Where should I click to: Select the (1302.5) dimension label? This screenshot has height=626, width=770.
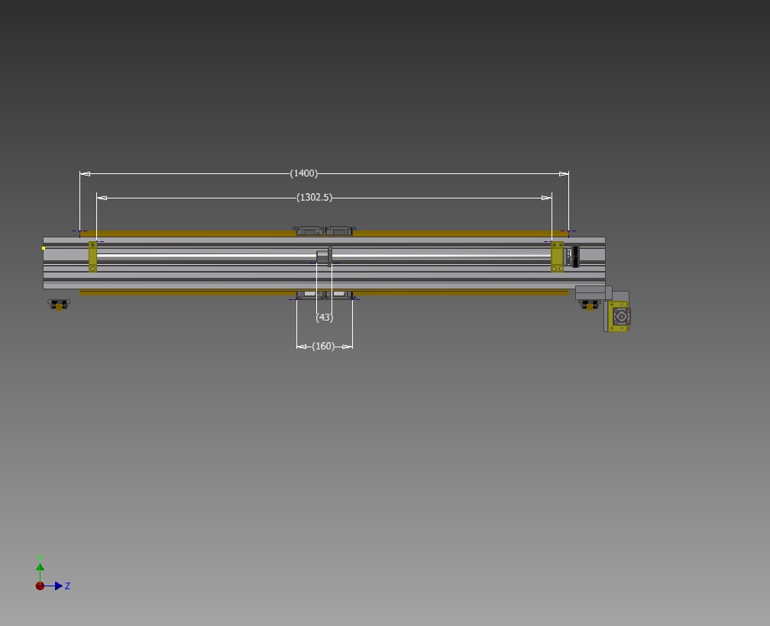(x=315, y=198)
